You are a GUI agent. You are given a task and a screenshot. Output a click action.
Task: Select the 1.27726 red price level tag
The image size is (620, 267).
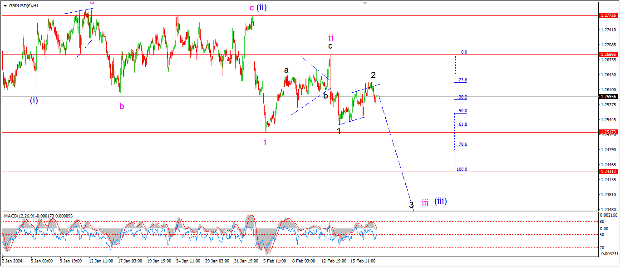coord(609,15)
